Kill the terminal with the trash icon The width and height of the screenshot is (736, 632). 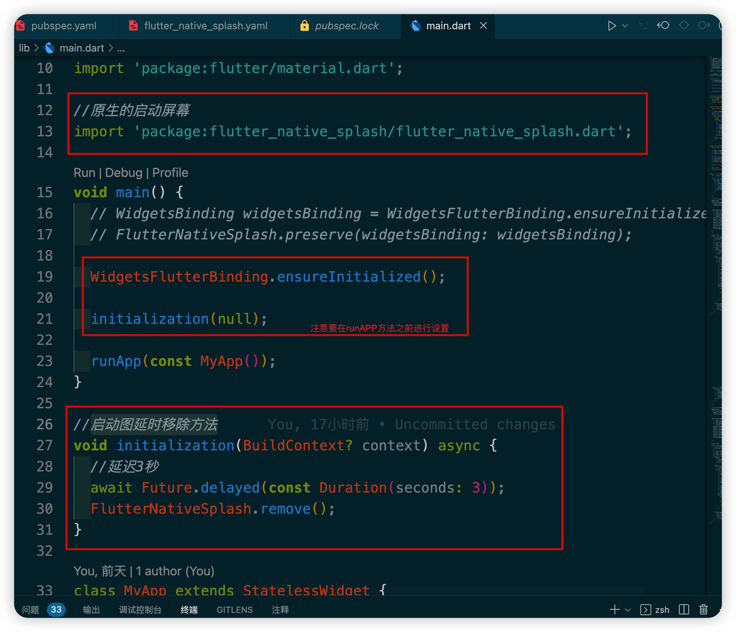[x=704, y=610]
